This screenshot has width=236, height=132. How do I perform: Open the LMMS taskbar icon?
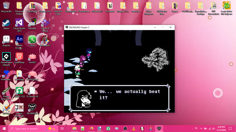pyautogui.click(x=108, y=129)
